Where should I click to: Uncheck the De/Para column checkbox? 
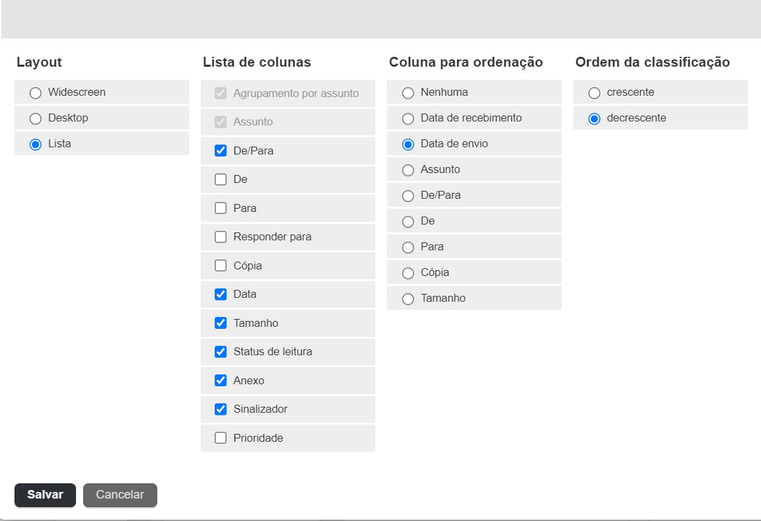[221, 151]
